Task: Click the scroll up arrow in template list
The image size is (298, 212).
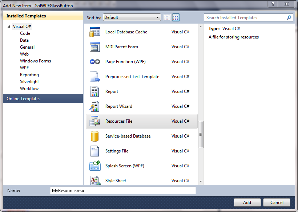Action: click(201, 26)
